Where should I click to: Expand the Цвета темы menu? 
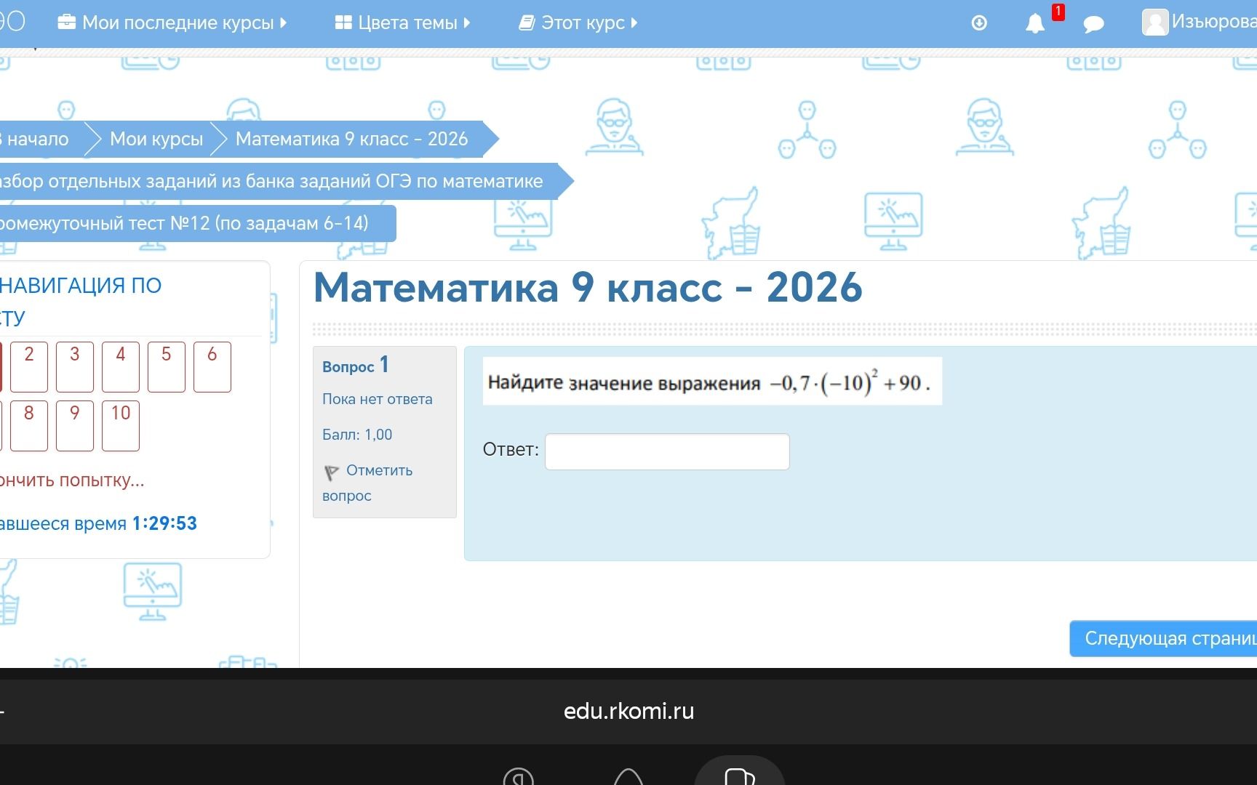402,23
